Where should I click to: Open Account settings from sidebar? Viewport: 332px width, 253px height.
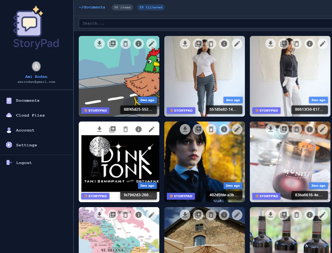point(25,130)
